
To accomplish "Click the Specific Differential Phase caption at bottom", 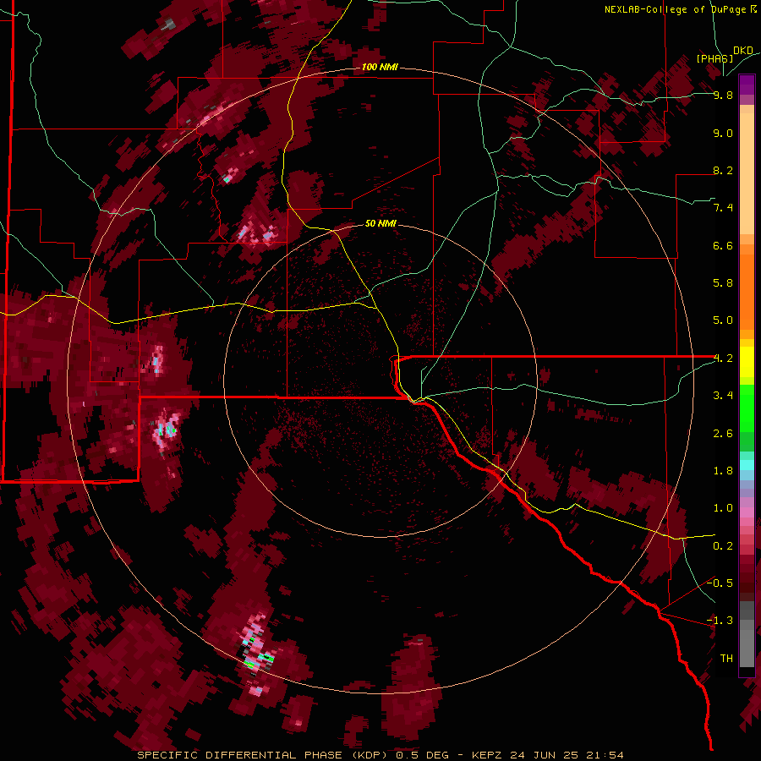I will pyautogui.click(x=380, y=755).
